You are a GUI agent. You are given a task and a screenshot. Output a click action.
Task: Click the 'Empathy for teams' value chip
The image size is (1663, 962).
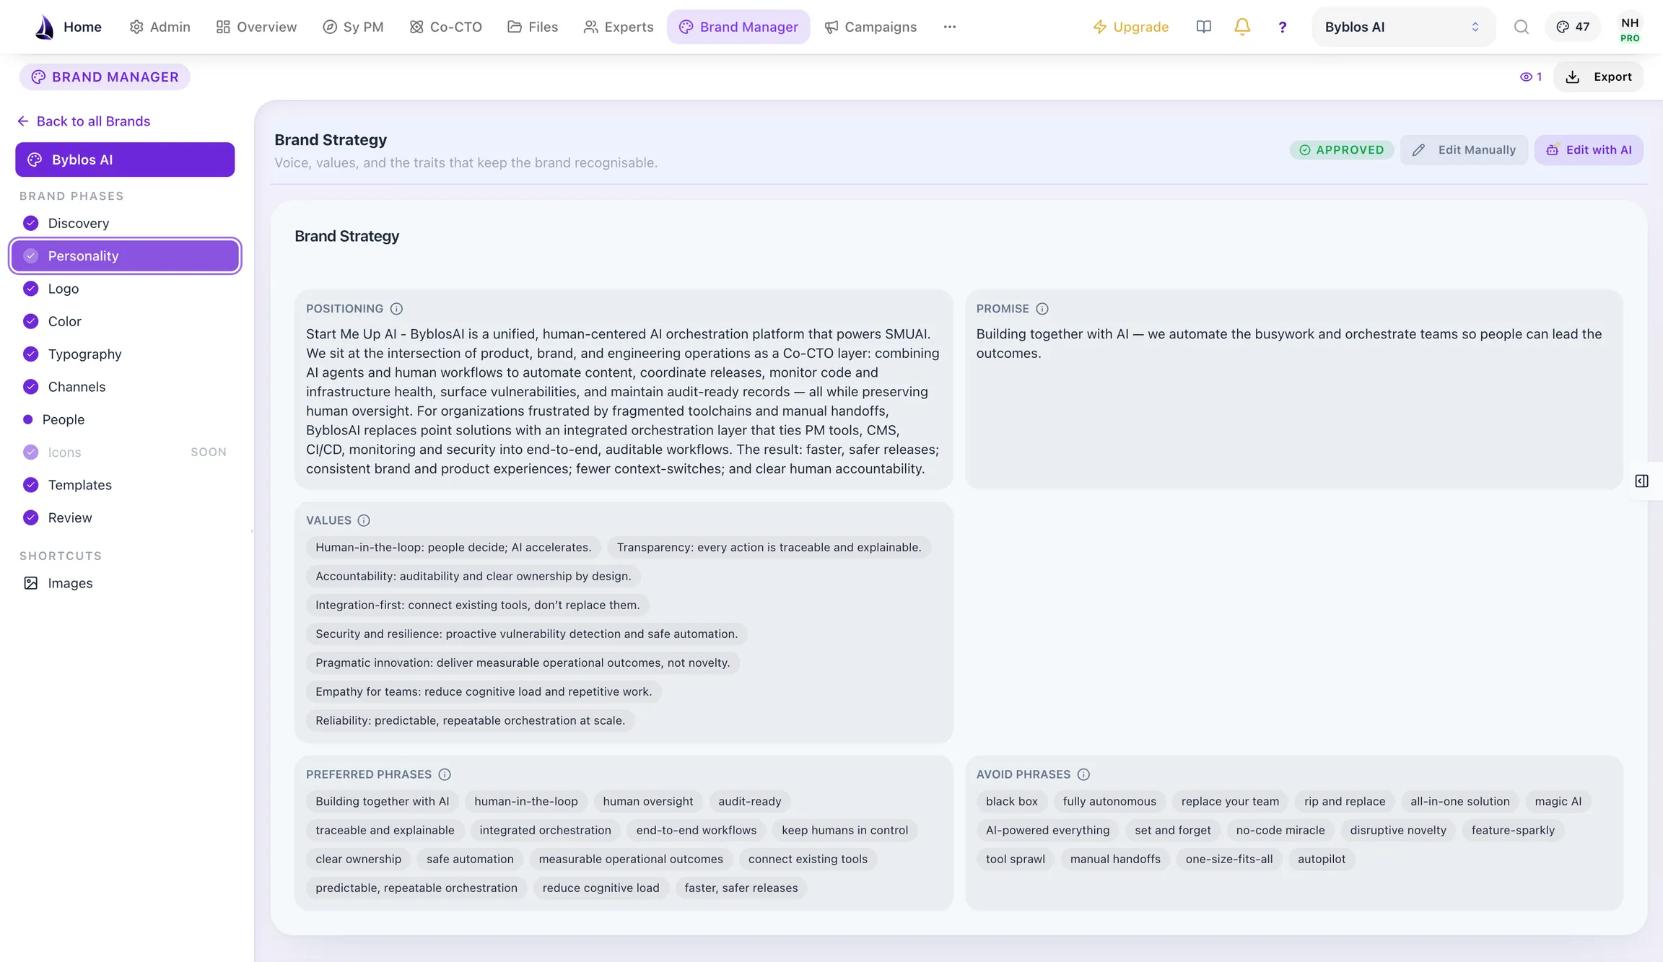[x=484, y=691]
